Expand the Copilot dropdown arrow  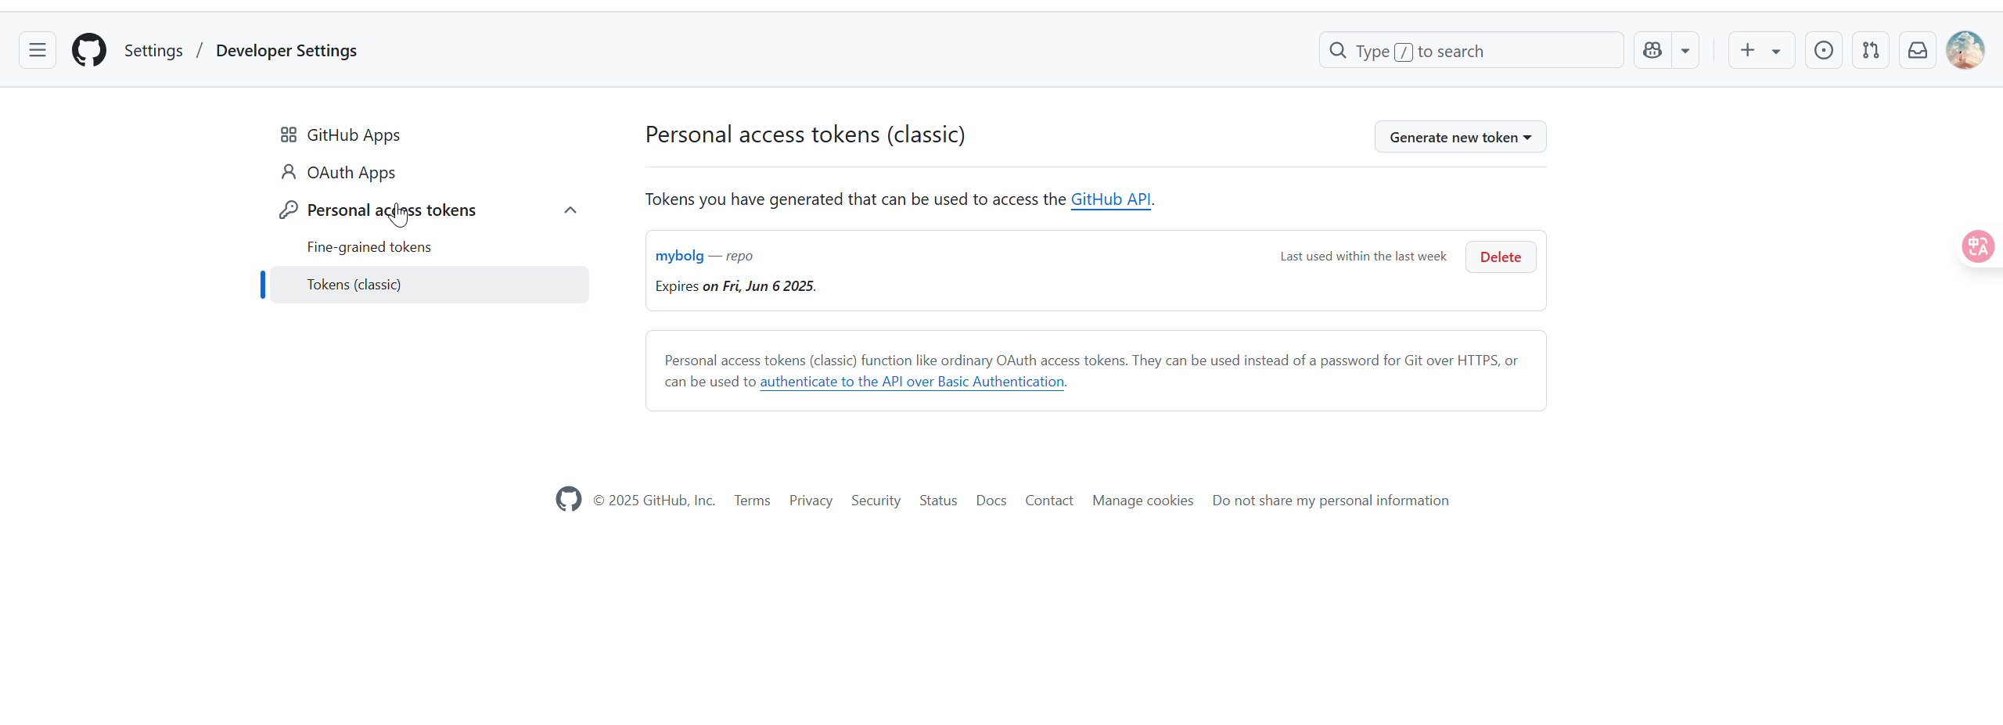(x=1685, y=51)
